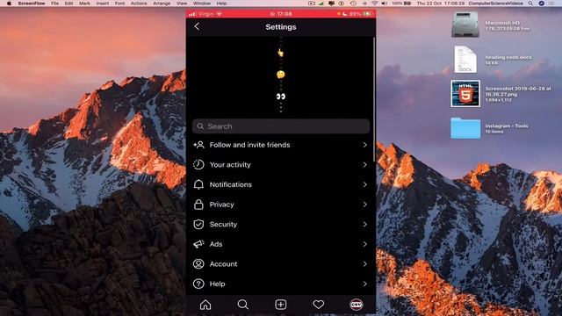The width and height of the screenshot is (562, 316).
Task: Open Follow and invite friends text
Action: (249, 145)
